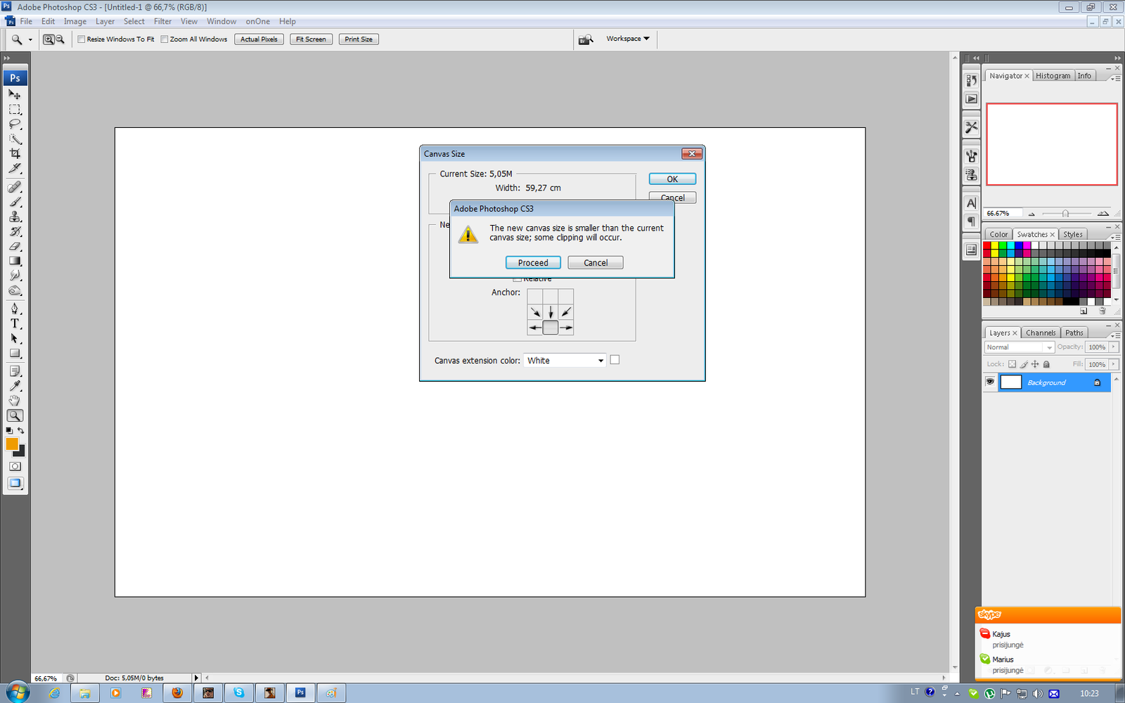The image size is (1125, 703).
Task: Click the Print Size button
Action: [x=359, y=39]
